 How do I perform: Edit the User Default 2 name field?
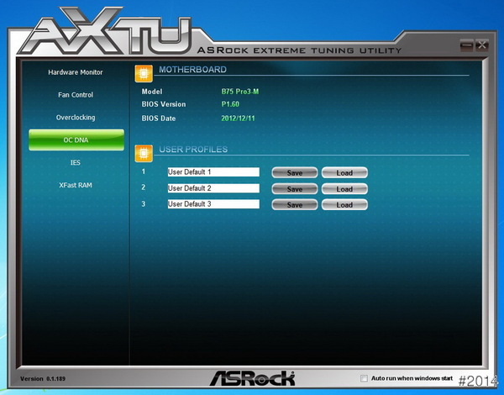213,188
